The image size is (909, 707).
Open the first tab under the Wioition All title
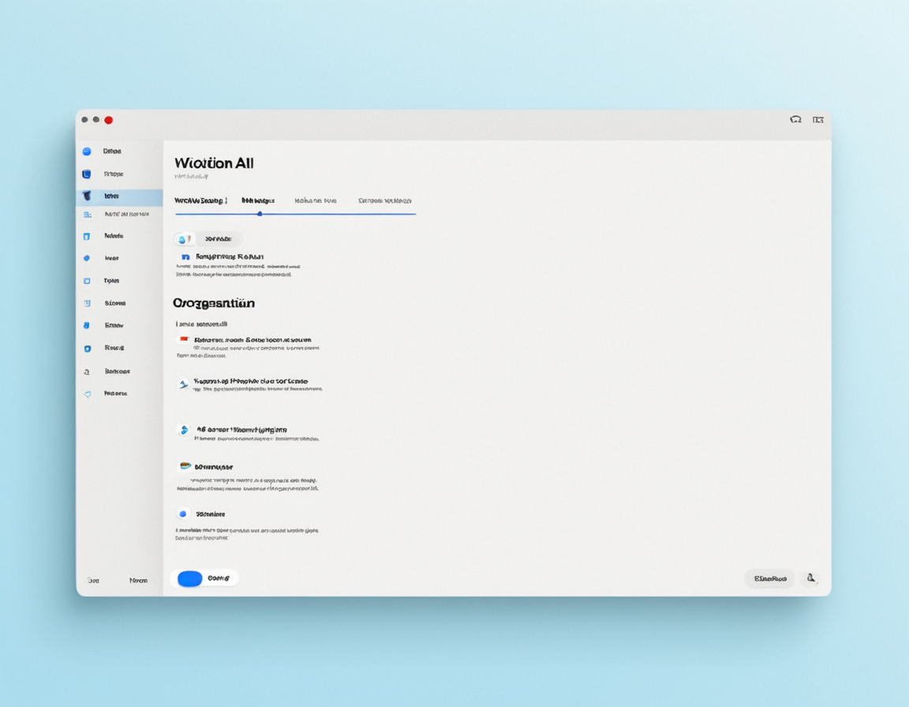click(200, 201)
